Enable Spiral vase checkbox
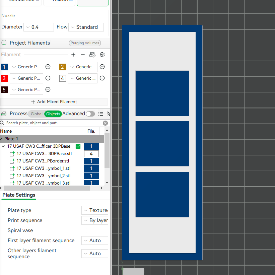This screenshot has height=275, width=275. point(84,230)
